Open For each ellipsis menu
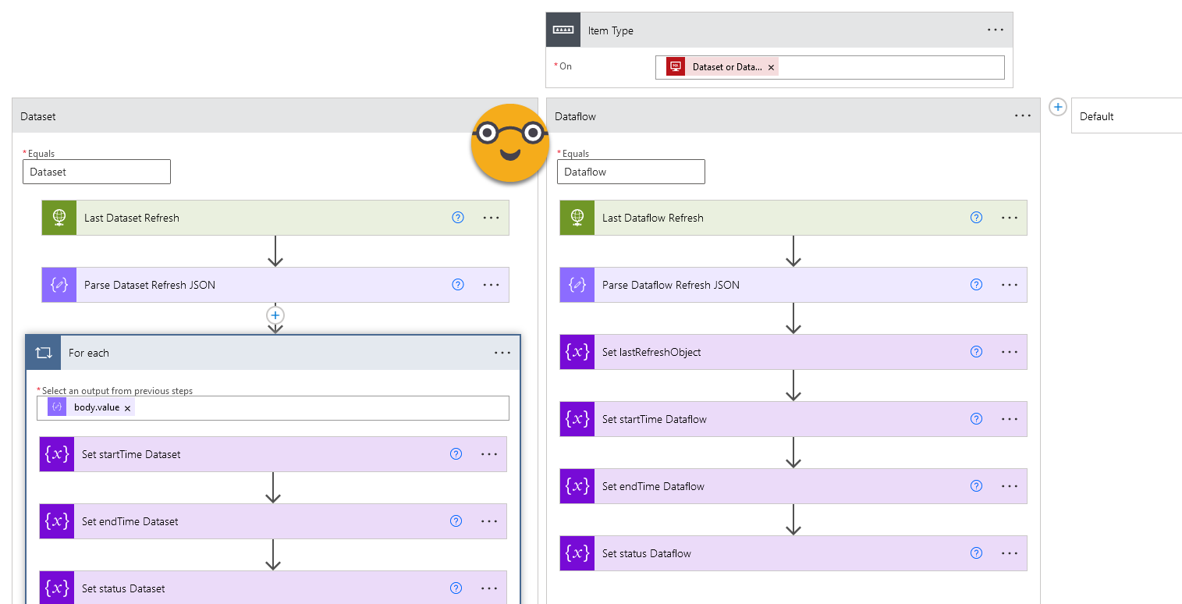This screenshot has height=604, width=1182. (502, 353)
